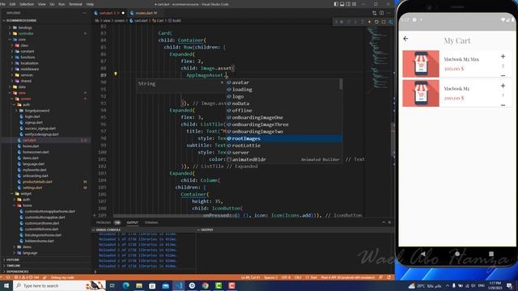Open productdetails.dart file

[37, 182]
